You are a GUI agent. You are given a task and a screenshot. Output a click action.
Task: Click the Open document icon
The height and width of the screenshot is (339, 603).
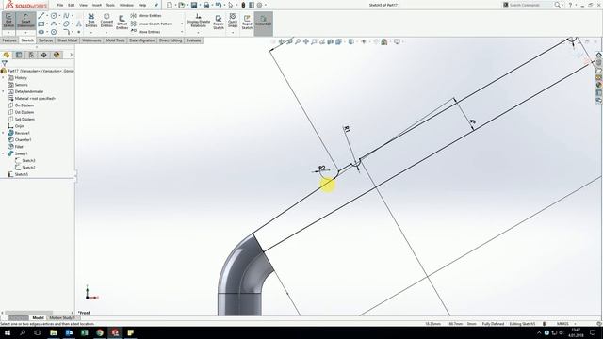(182, 5)
